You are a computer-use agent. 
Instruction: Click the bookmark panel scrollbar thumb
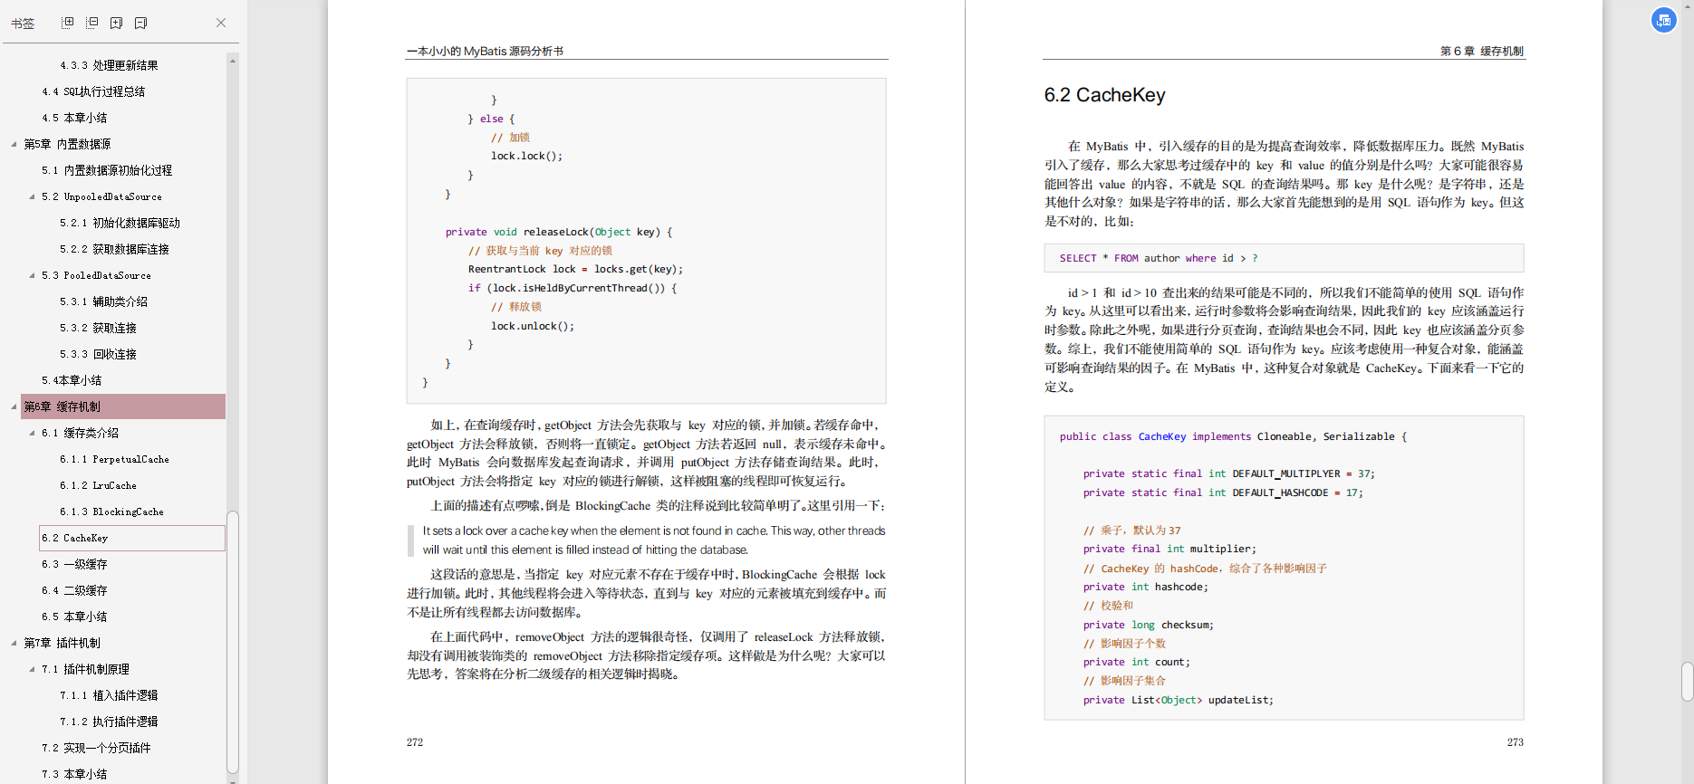pos(233,642)
